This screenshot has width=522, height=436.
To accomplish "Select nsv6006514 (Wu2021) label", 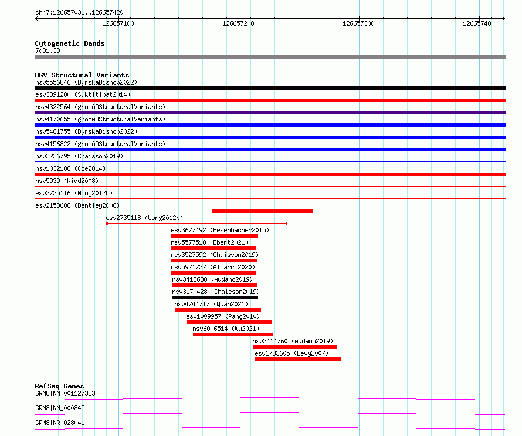I will click(x=226, y=329).
